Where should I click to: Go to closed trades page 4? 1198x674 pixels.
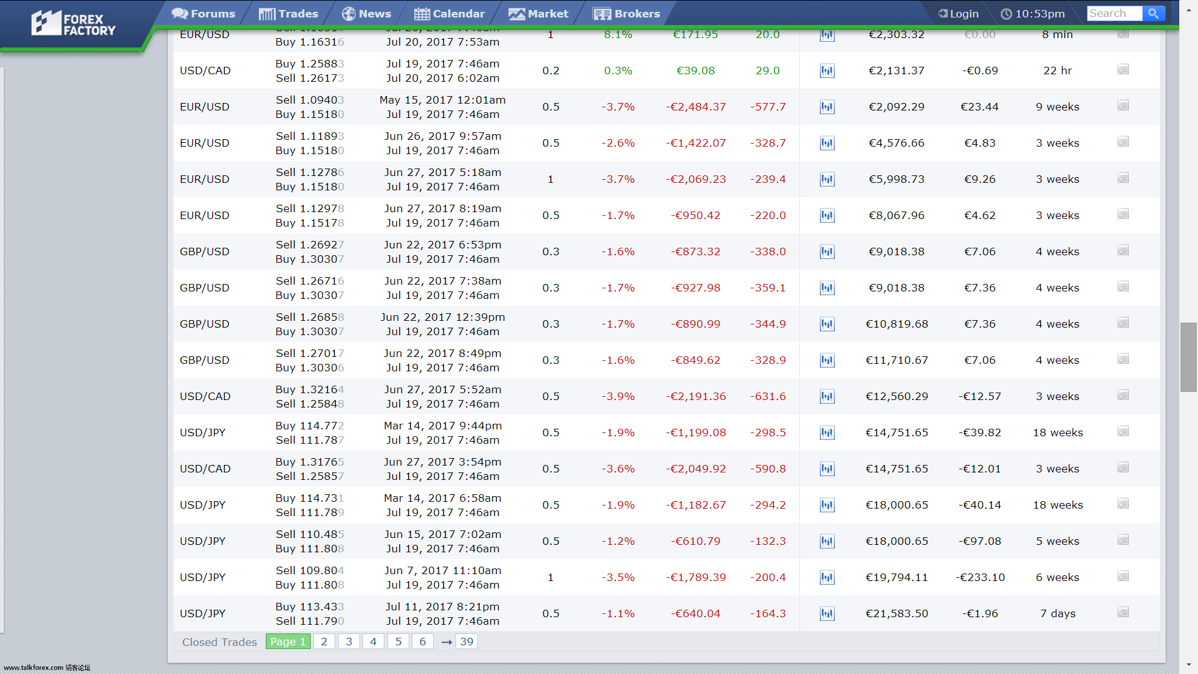click(373, 642)
